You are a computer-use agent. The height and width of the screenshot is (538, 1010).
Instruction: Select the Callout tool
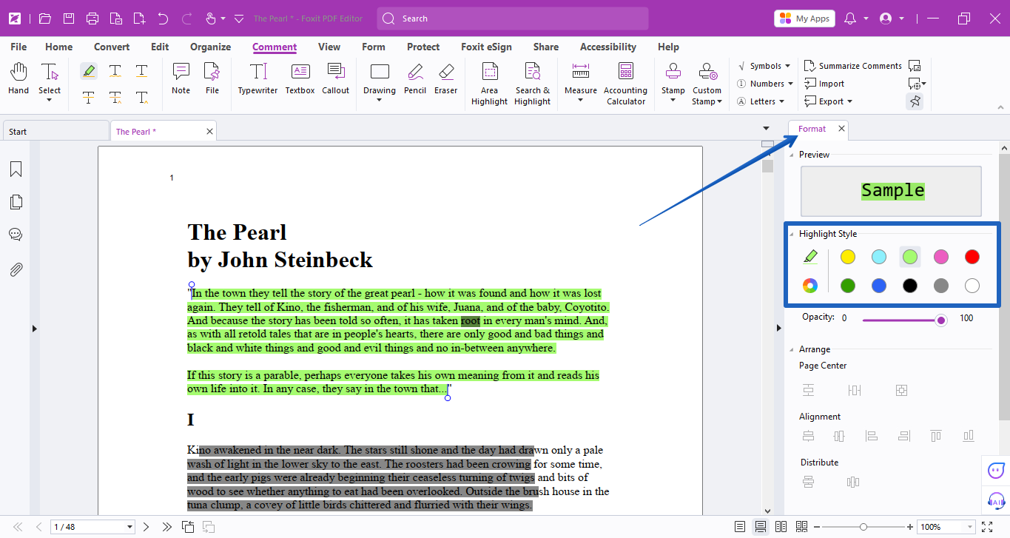coord(336,79)
